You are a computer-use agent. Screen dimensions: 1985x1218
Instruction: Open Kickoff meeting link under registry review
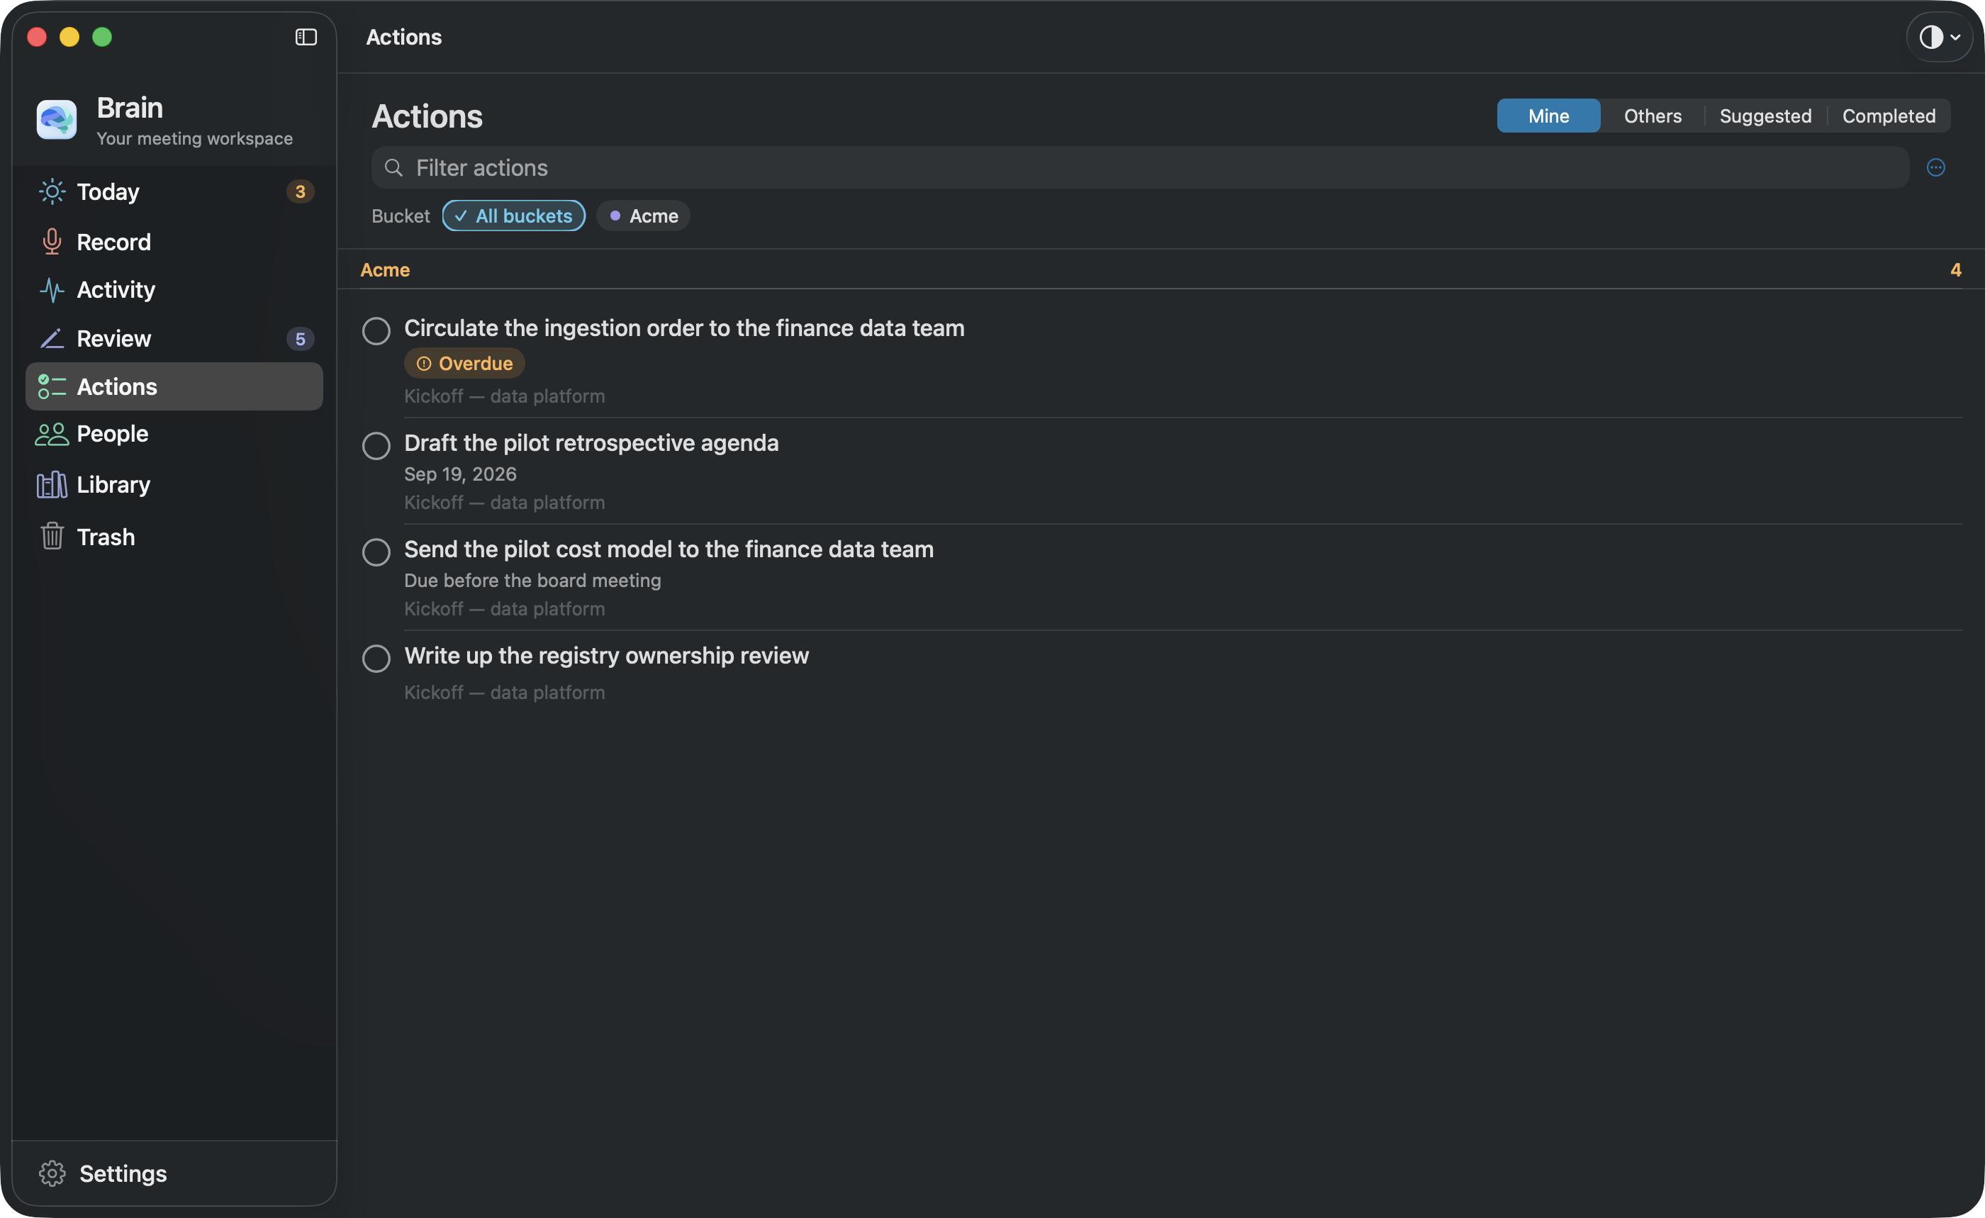(504, 693)
